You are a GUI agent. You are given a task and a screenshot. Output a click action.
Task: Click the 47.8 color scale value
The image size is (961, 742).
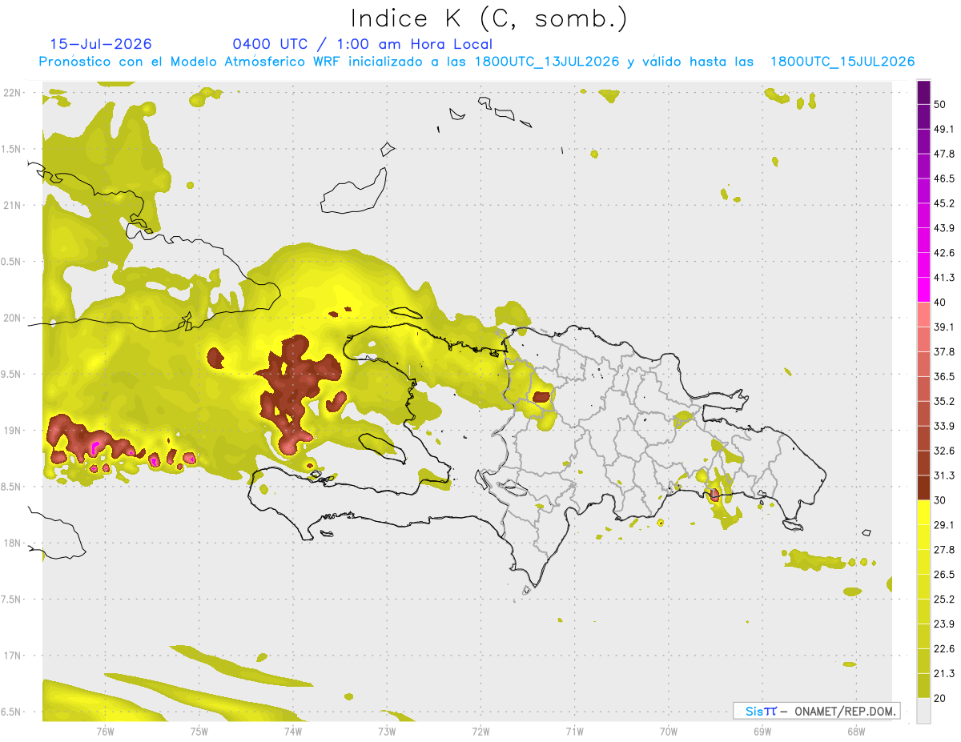point(944,154)
